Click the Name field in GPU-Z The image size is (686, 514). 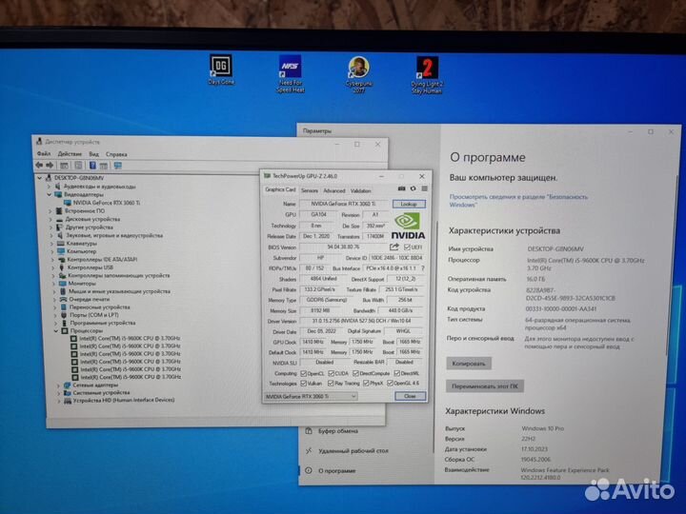coord(344,204)
